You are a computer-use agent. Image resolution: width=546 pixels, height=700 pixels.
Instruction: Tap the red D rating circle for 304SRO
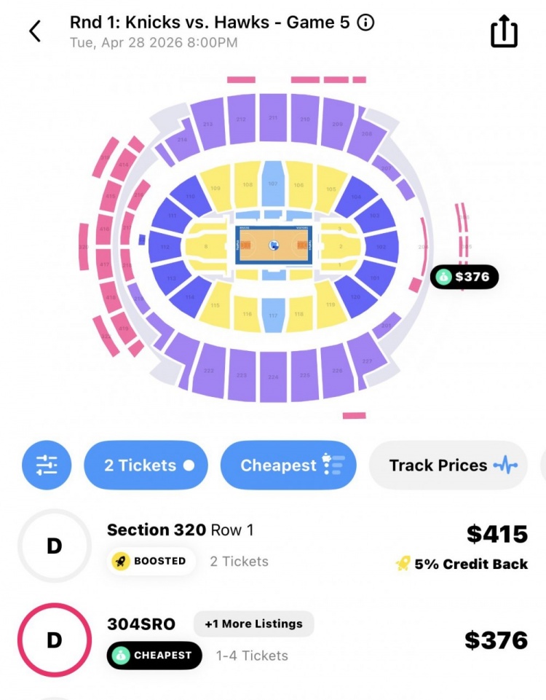(x=54, y=640)
